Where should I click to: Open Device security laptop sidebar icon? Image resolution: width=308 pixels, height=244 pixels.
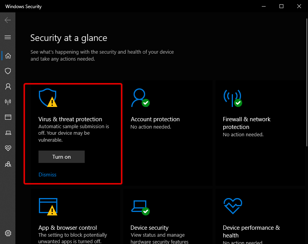coord(8,133)
